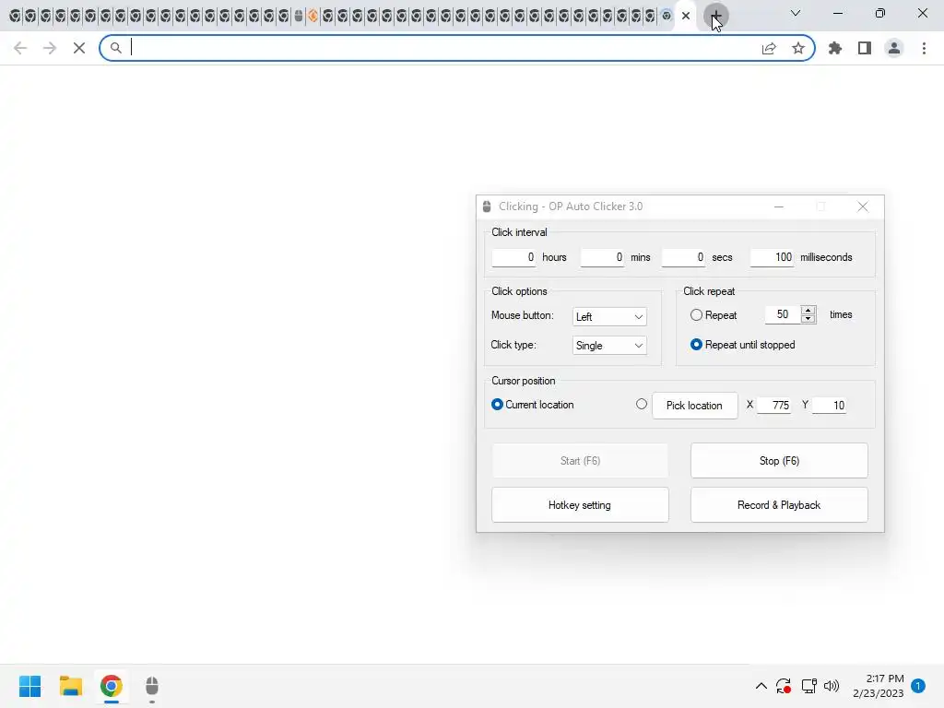Screen dimensions: 944x708
Task: Select Repeat until stopped option
Action: point(697,345)
